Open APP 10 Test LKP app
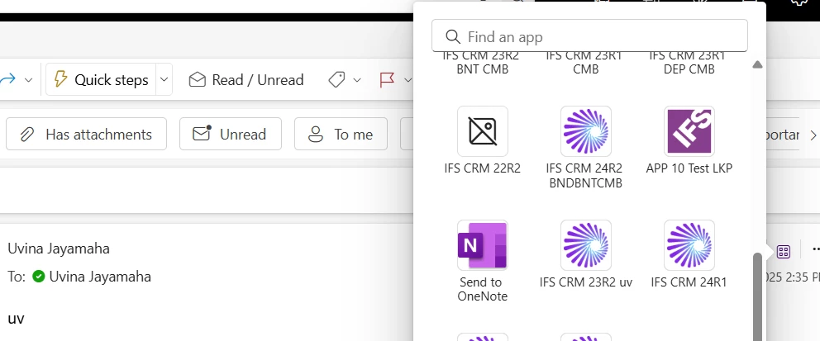This screenshot has width=820, height=341. click(689, 131)
